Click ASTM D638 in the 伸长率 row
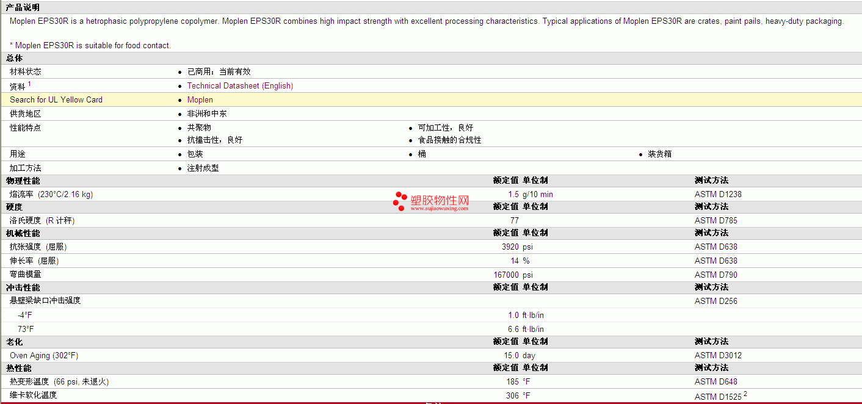 [x=716, y=261]
